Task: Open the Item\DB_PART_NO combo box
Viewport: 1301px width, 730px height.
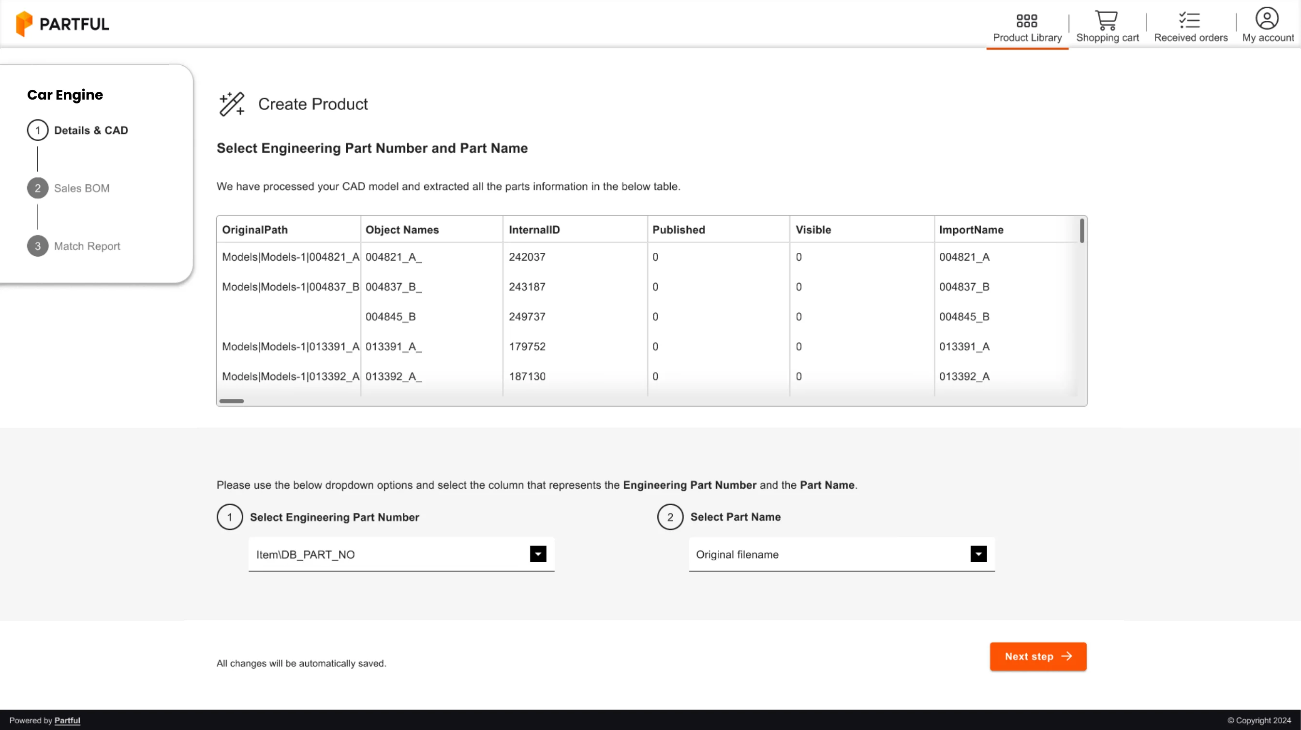Action: (x=401, y=555)
